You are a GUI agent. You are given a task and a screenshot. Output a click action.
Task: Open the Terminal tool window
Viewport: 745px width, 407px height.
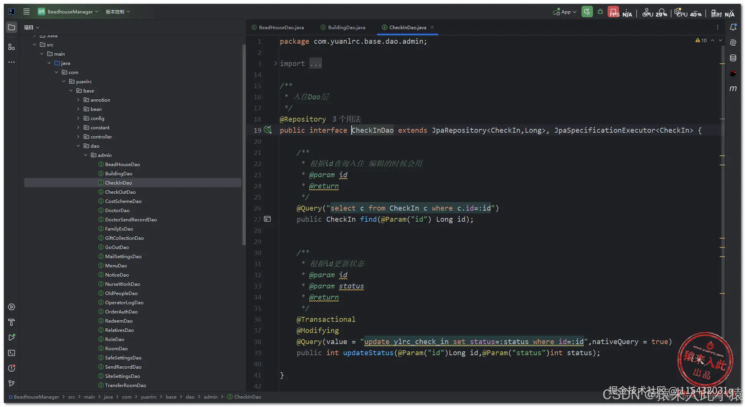[12, 353]
